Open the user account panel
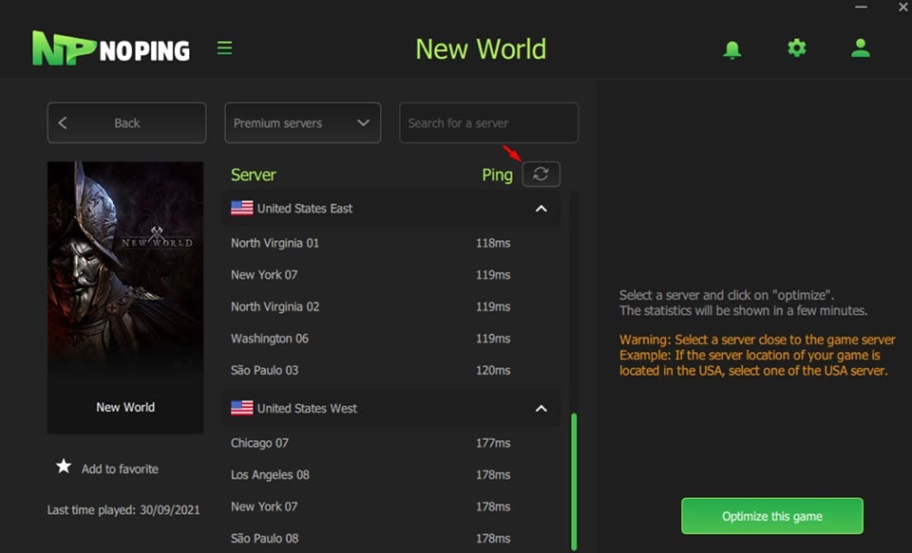This screenshot has height=553, width=912. (x=860, y=47)
